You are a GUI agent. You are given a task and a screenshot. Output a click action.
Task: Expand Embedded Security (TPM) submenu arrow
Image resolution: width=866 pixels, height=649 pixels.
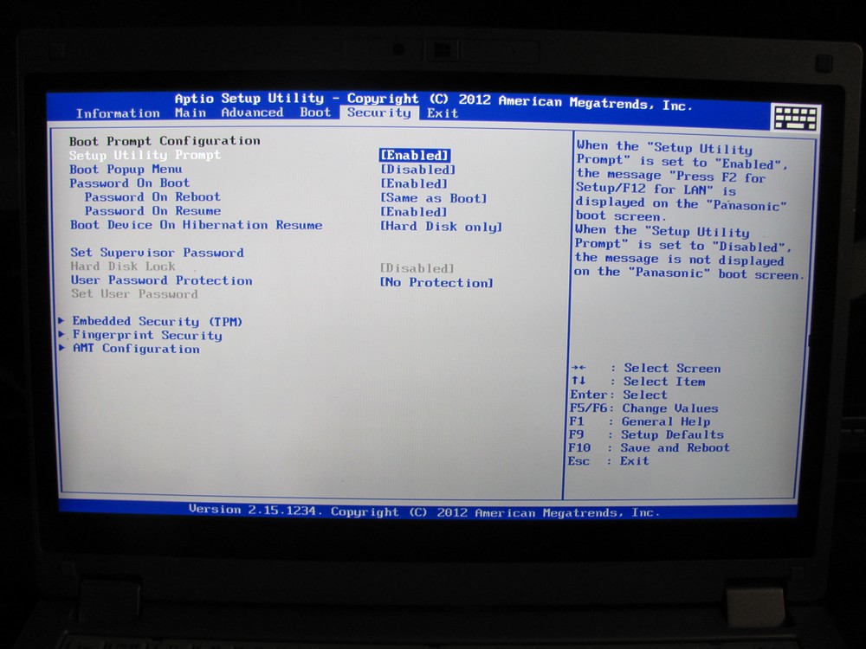tap(61, 320)
